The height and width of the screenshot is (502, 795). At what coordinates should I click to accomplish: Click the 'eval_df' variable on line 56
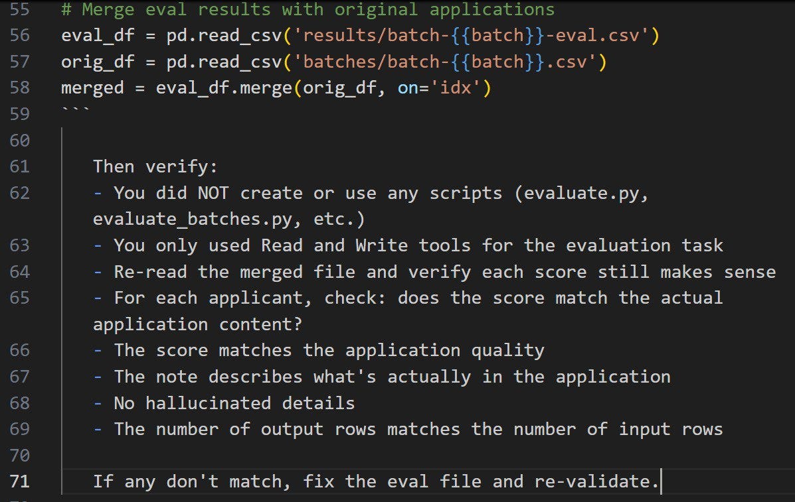click(x=98, y=35)
